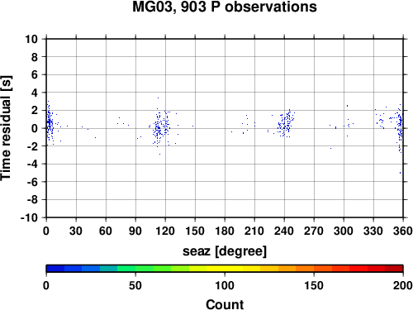Click the y-axis tick label '-4'
Screen dimensions: 413x310
click(32, 164)
